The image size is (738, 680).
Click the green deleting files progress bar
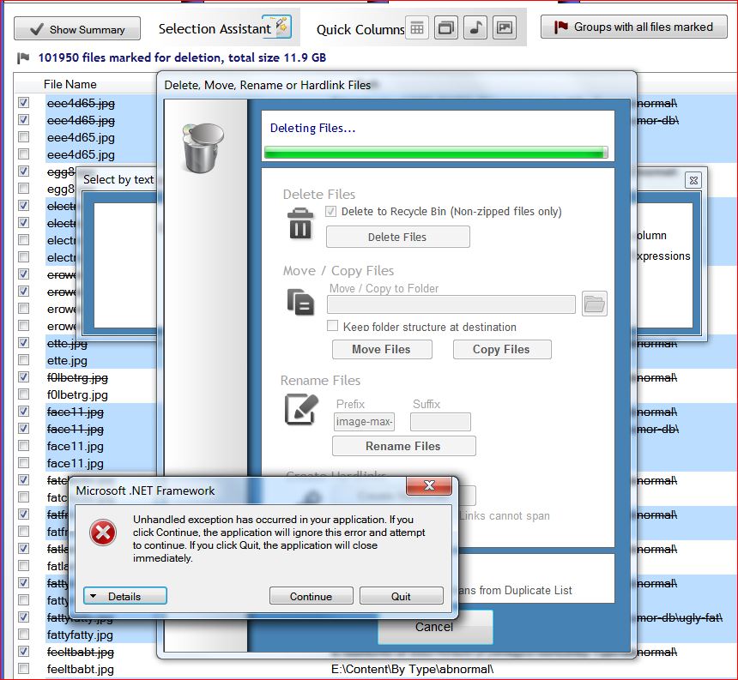point(436,153)
